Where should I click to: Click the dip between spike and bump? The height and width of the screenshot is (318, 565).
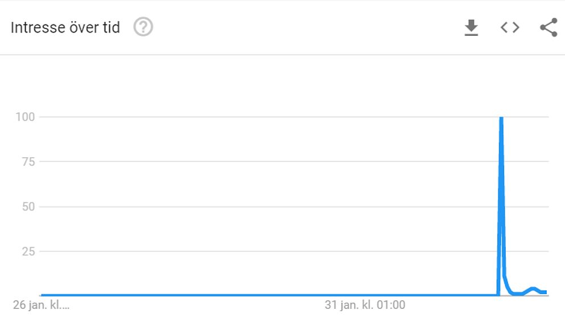(x=518, y=293)
